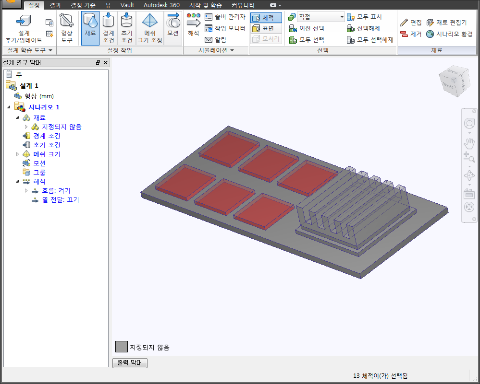The width and height of the screenshot is (480, 384).
Task: Click 이전 선택 in selection group
Action: tap(307, 28)
